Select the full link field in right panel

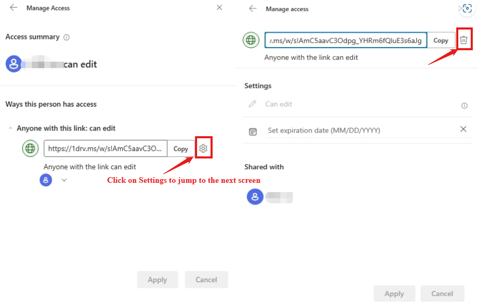[x=346, y=40]
